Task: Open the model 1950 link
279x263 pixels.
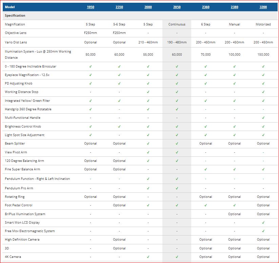Action: 91,7
